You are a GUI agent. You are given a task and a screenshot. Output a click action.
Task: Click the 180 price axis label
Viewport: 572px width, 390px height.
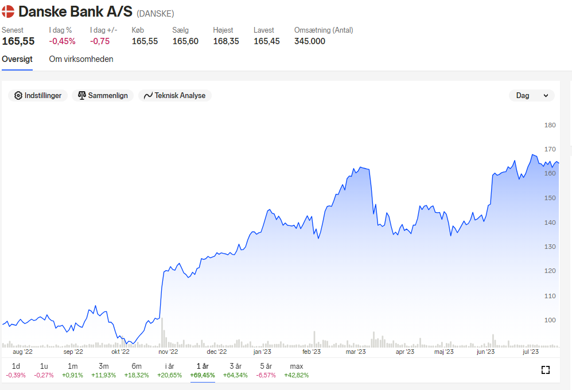[x=550, y=125]
